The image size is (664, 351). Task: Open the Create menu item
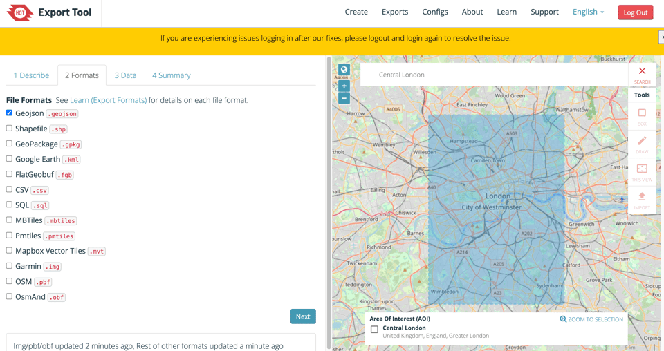(x=356, y=12)
